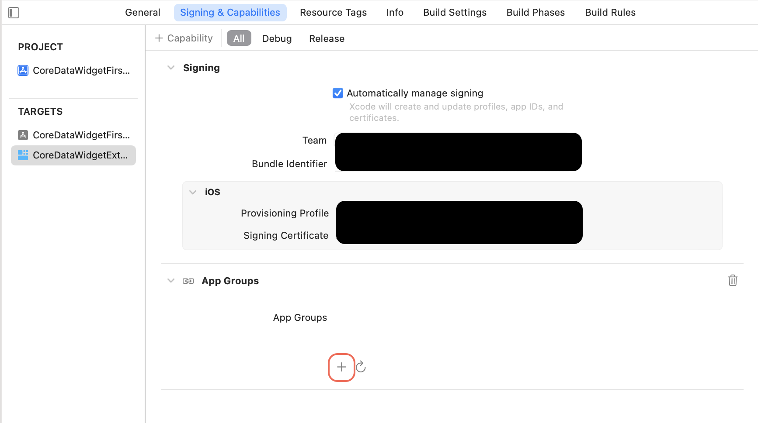758x423 pixels.
Task: Refresh app groups with circular arrow icon
Action: 361,367
